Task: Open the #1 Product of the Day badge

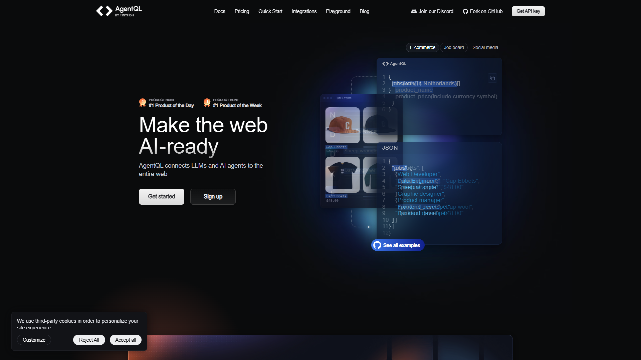Action: pos(167,103)
